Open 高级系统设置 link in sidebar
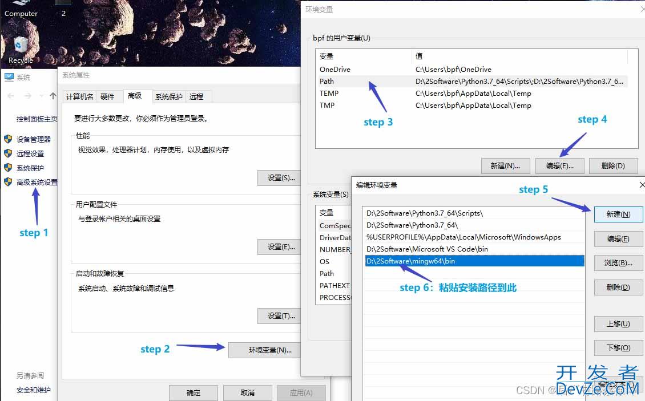 (37, 182)
